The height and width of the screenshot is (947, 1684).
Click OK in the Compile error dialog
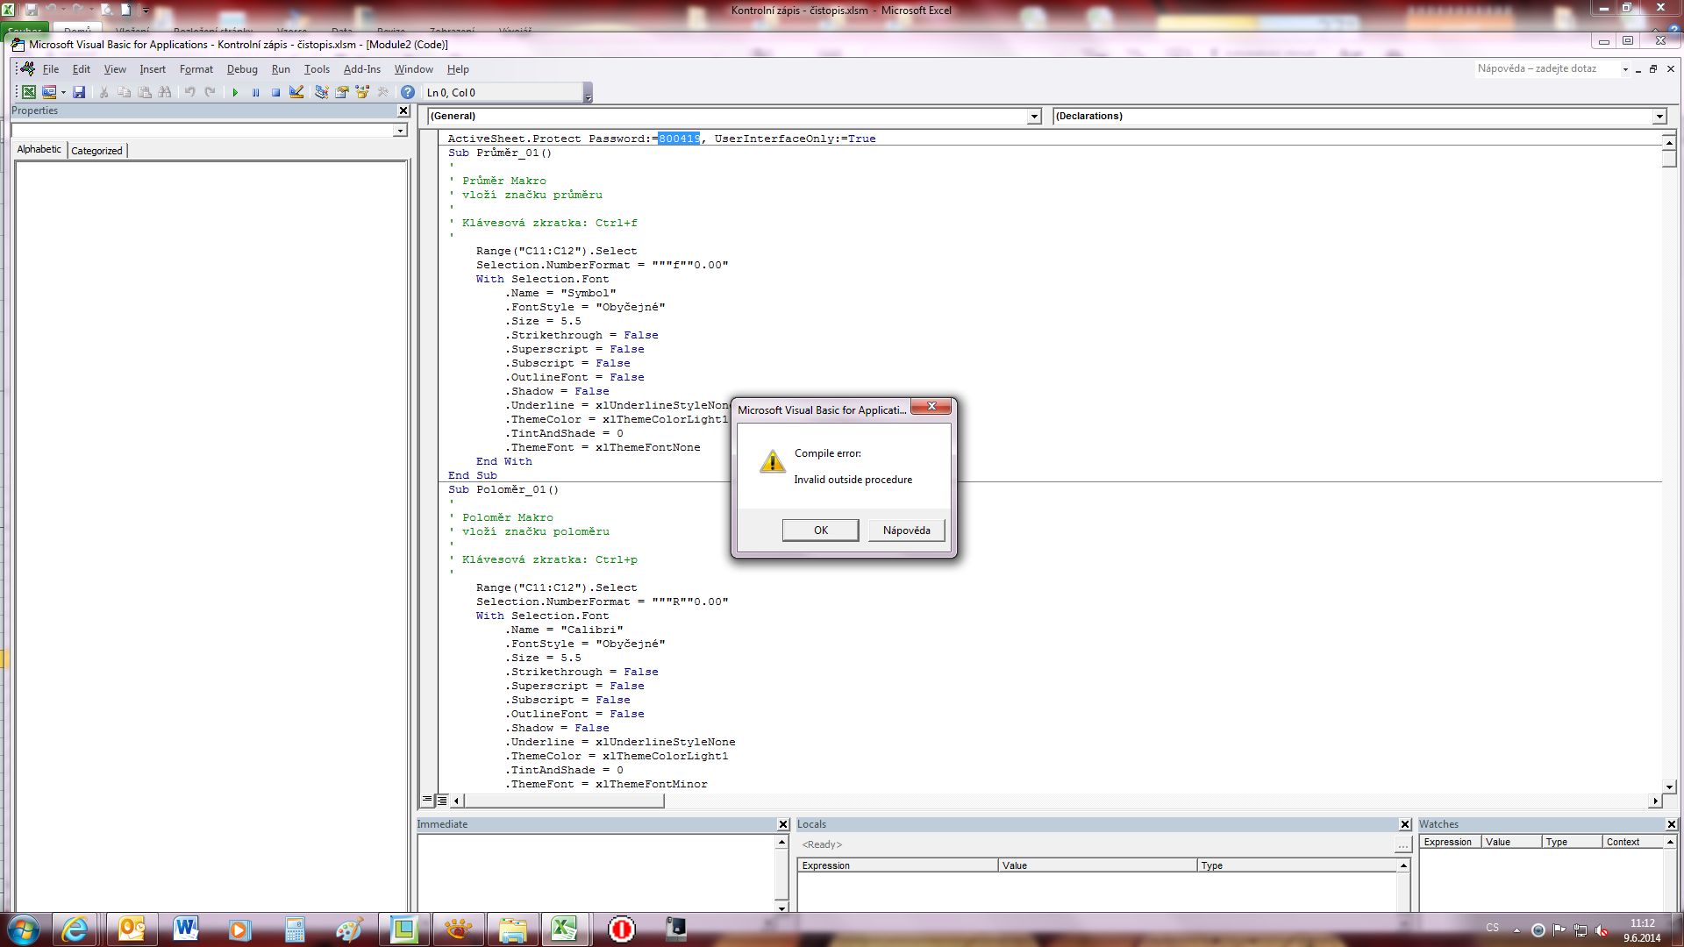tap(820, 530)
